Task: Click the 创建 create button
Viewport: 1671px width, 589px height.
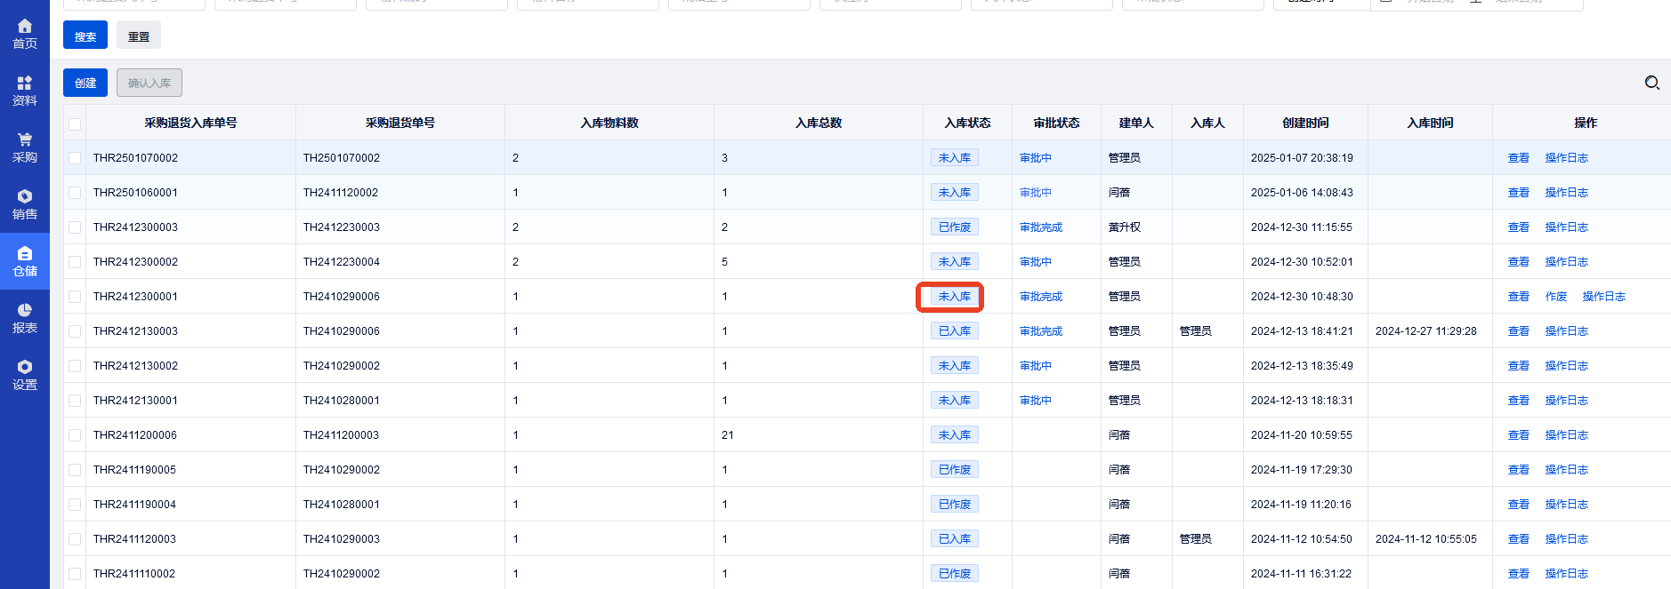Action: [x=85, y=83]
